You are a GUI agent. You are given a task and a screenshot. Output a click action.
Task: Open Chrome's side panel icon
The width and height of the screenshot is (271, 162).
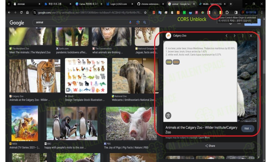(x=236, y=12)
